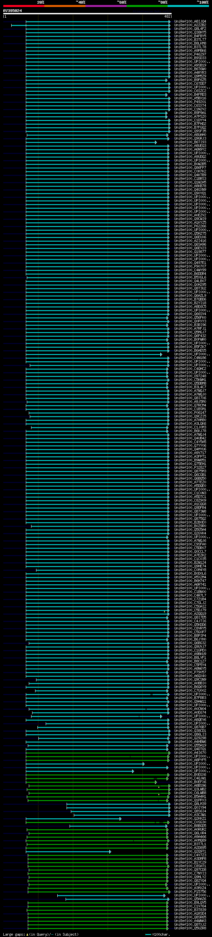The width and height of the screenshot is (212, 937).
Task: Click short cyan bar of UniRef100_Q2KKZ1
Action: 73,819
